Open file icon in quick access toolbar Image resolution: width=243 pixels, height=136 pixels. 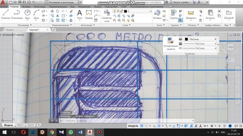[x=15, y=2]
